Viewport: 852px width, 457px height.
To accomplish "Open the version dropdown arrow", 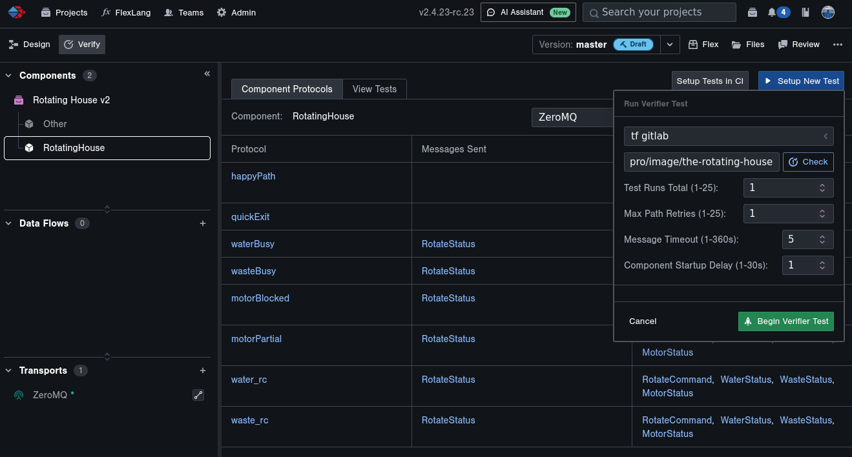I will (x=670, y=45).
